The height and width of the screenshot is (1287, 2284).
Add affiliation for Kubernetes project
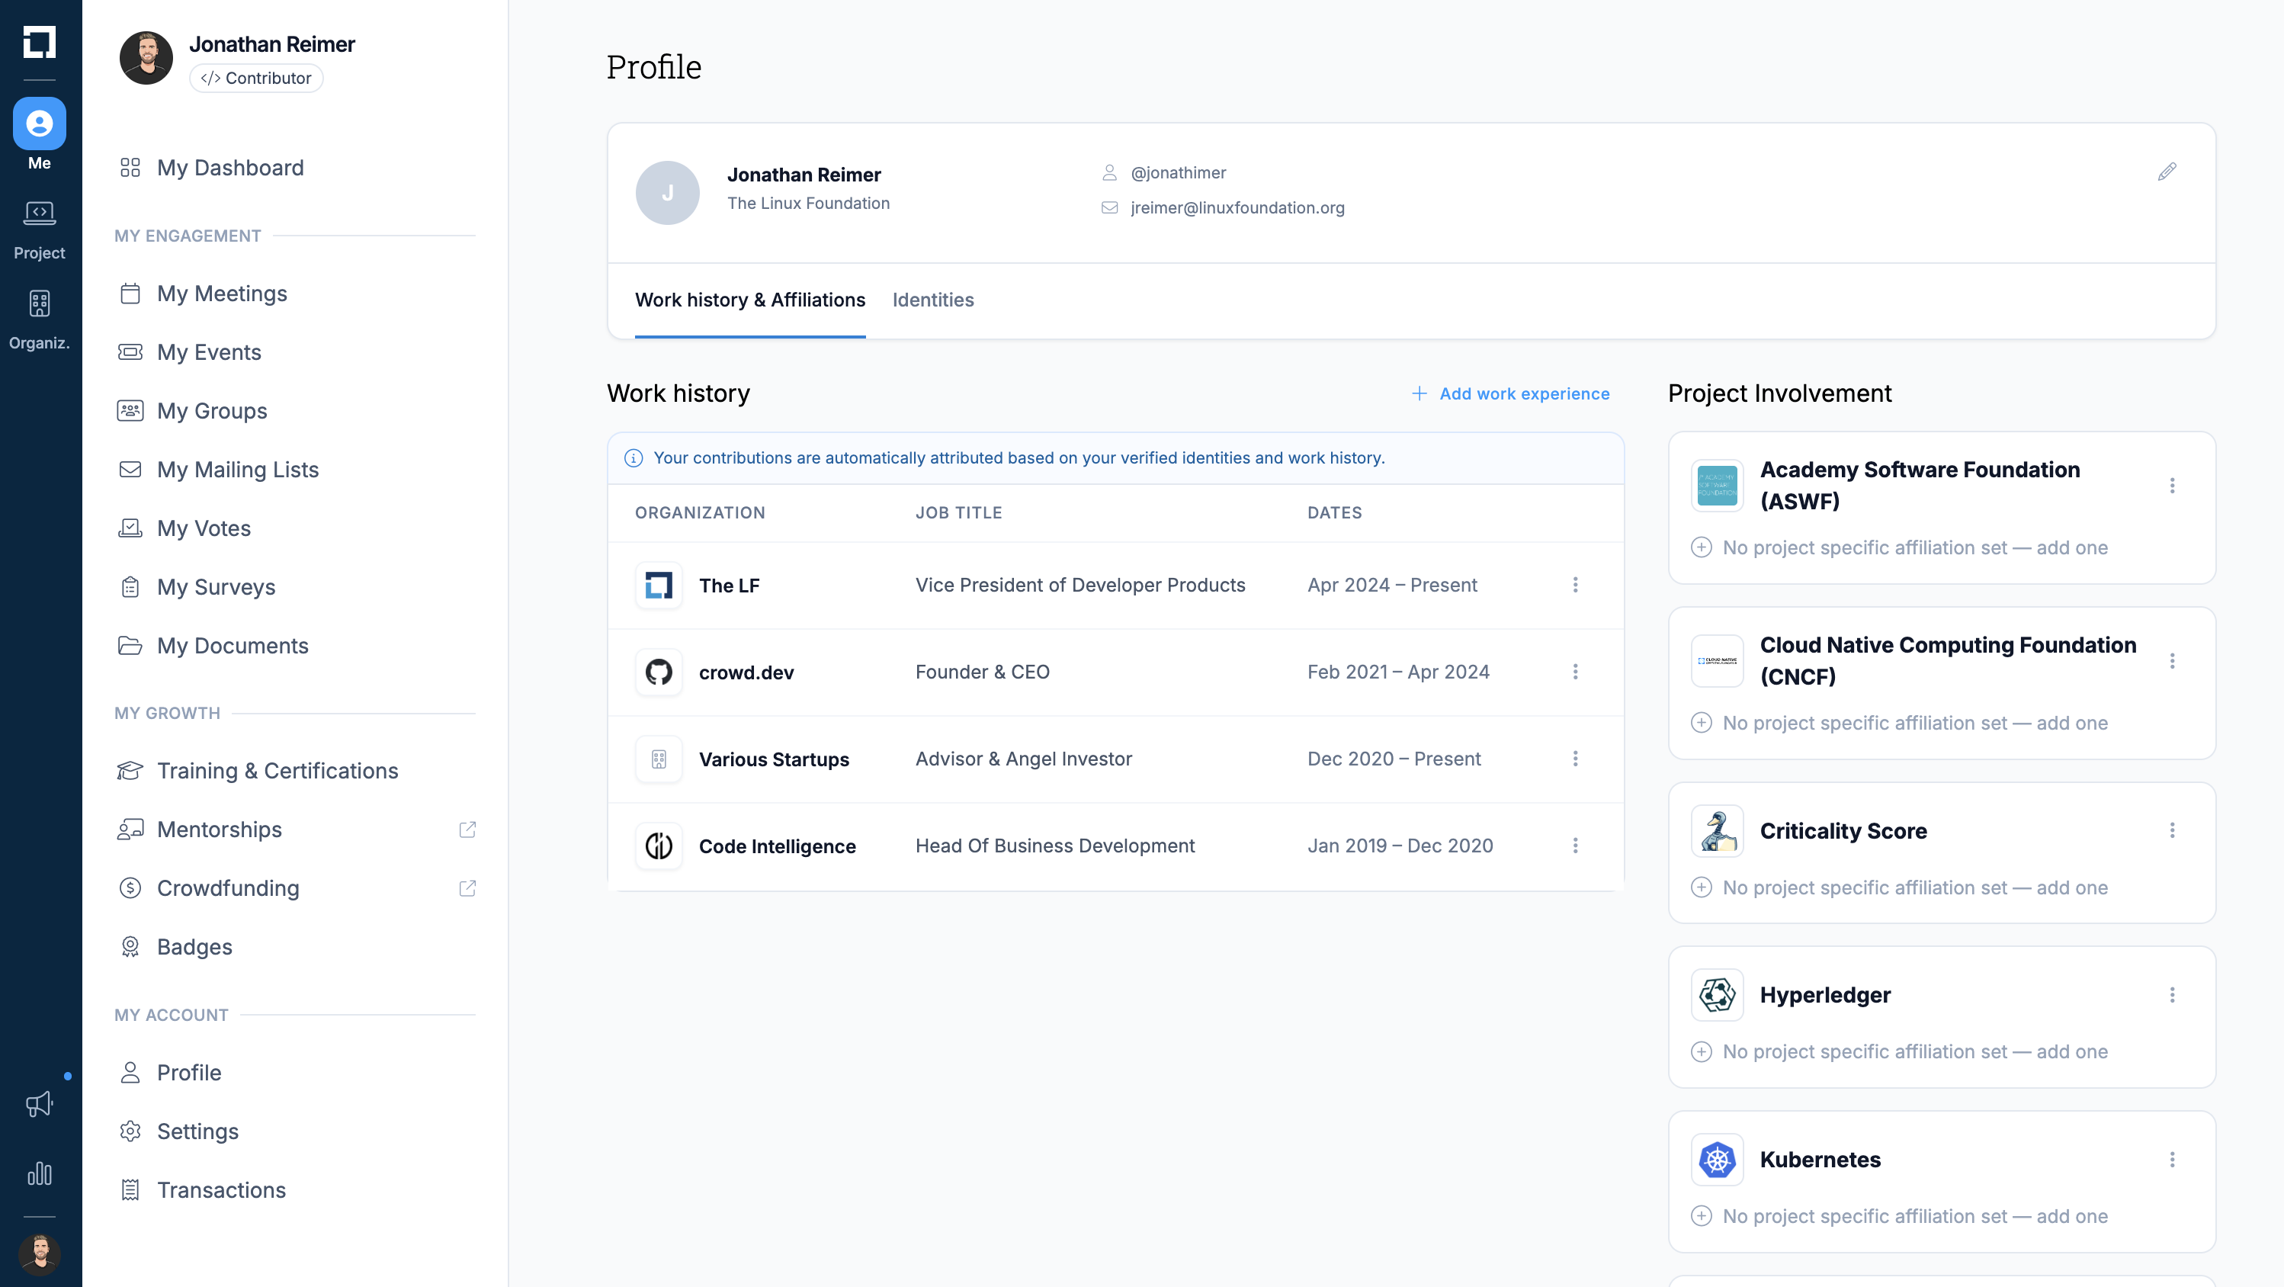[1899, 1215]
